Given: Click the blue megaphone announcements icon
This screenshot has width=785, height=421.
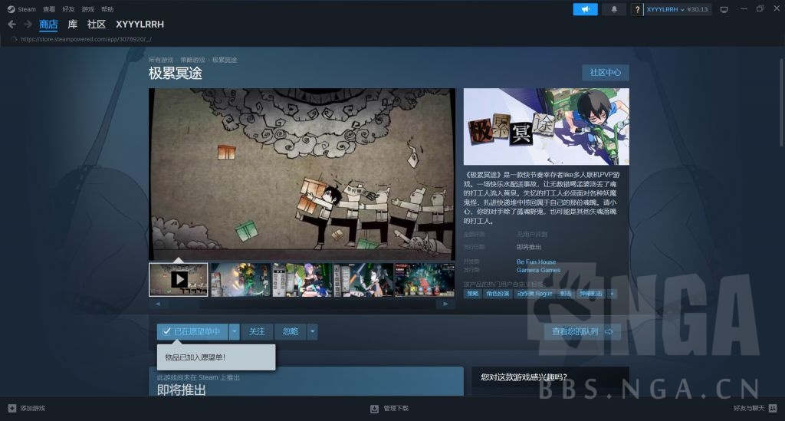Looking at the screenshot, I should pos(585,9).
